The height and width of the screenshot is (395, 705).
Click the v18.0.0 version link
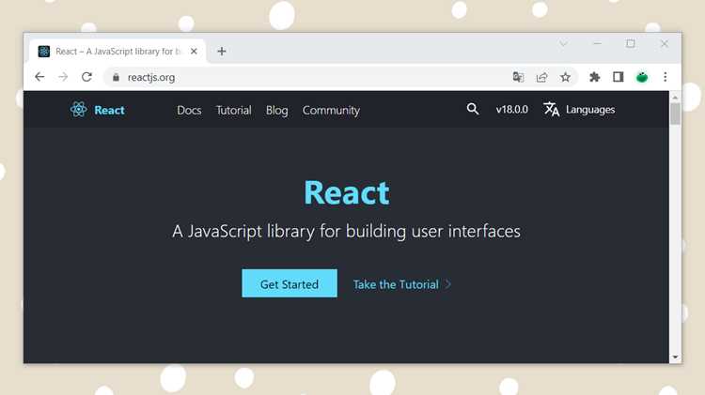tap(511, 110)
